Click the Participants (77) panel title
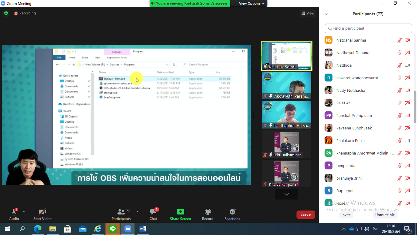 point(368,14)
